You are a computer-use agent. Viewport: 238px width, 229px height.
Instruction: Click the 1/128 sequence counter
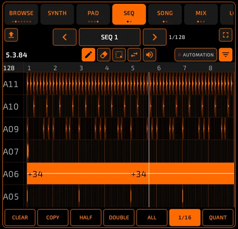[177, 37]
